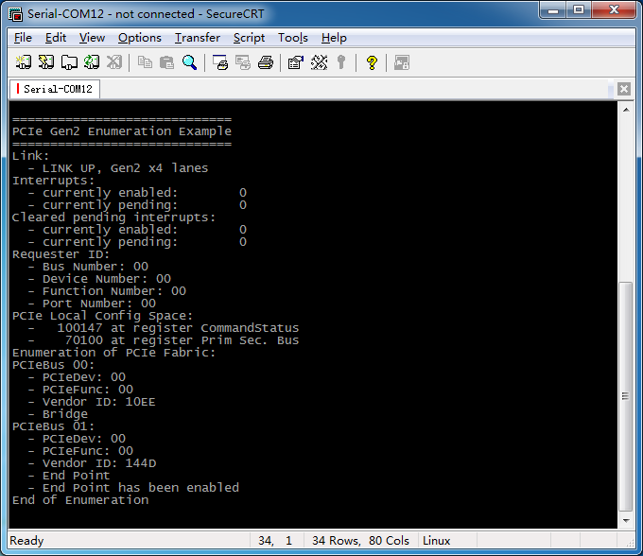Open Session Options toolbar icon

pyautogui.click(x=296, y=62)
